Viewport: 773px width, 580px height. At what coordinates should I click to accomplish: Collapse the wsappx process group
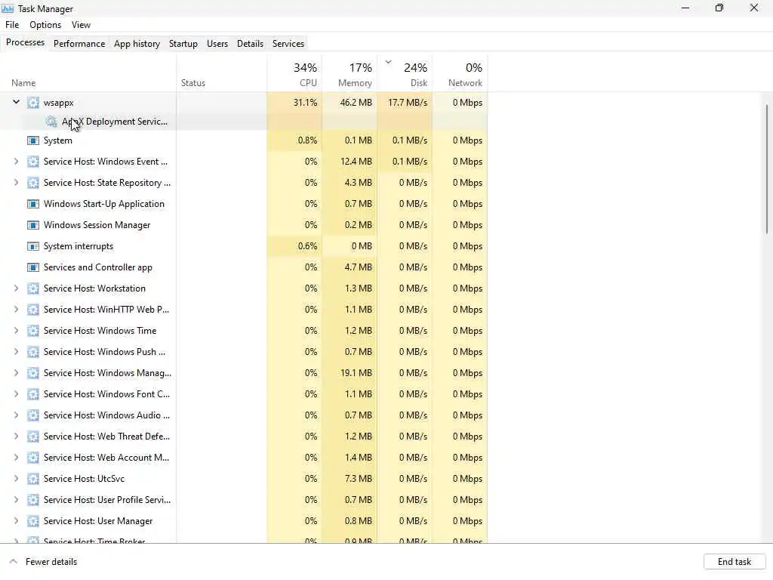16,102
